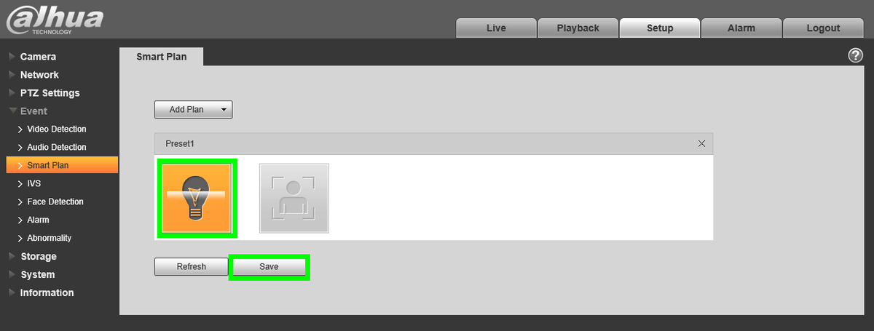Open Video Detection in sidebar
The height and width of the screenshot is (331, 874).
coord(57,129)
